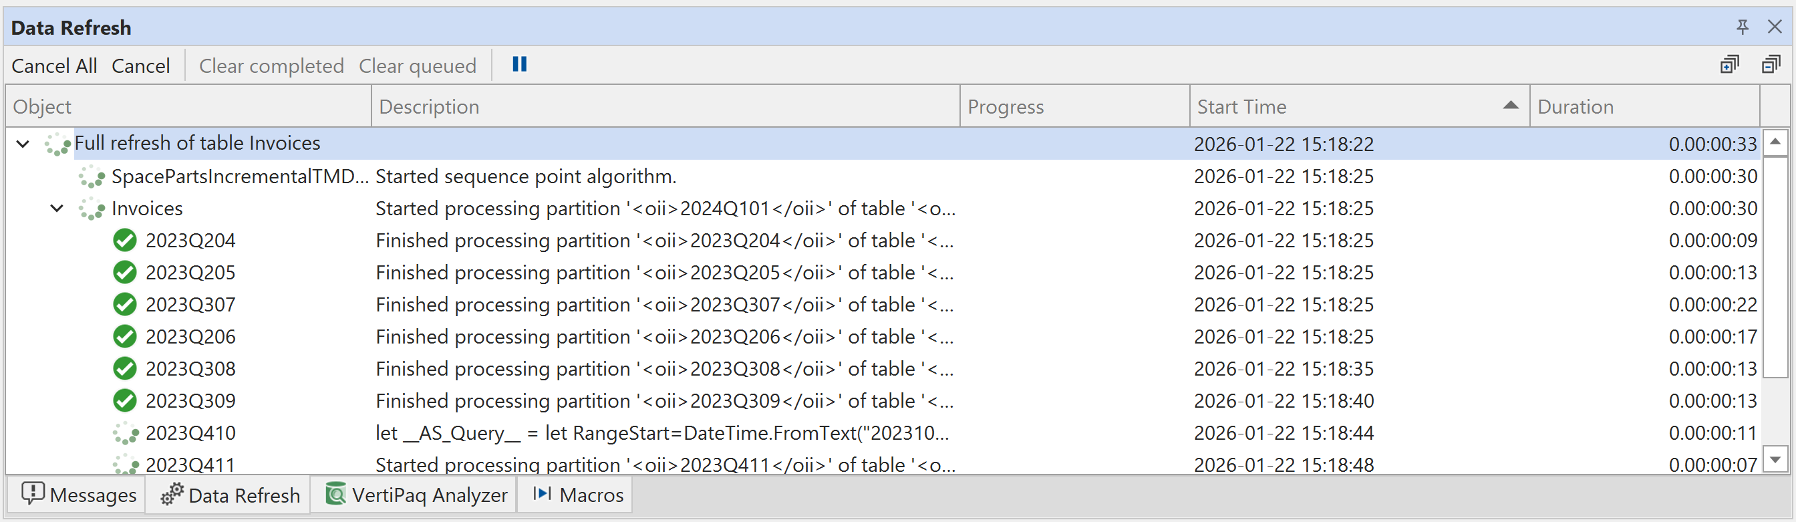
Task: Click the Cancel button
Action: pos(140,65)
